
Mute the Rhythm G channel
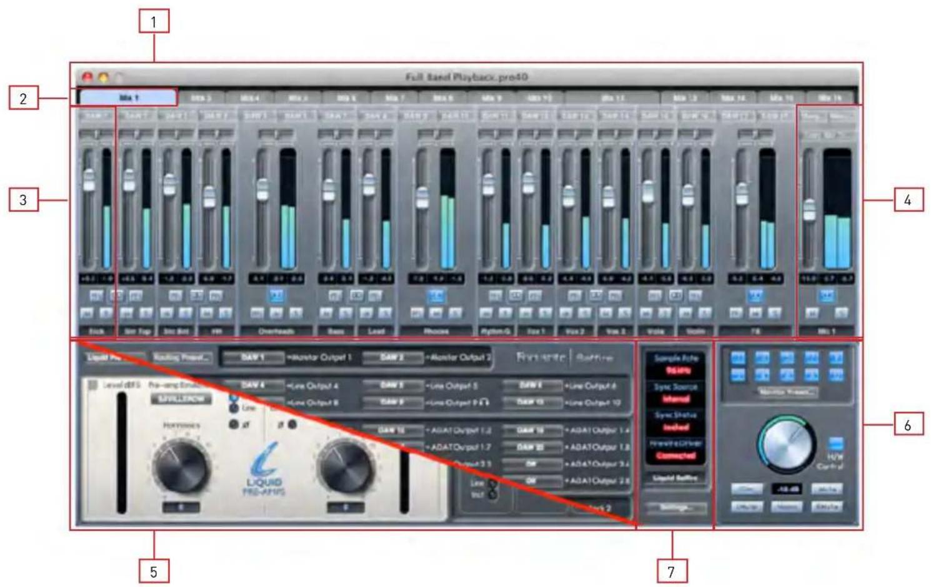(486, 313)
